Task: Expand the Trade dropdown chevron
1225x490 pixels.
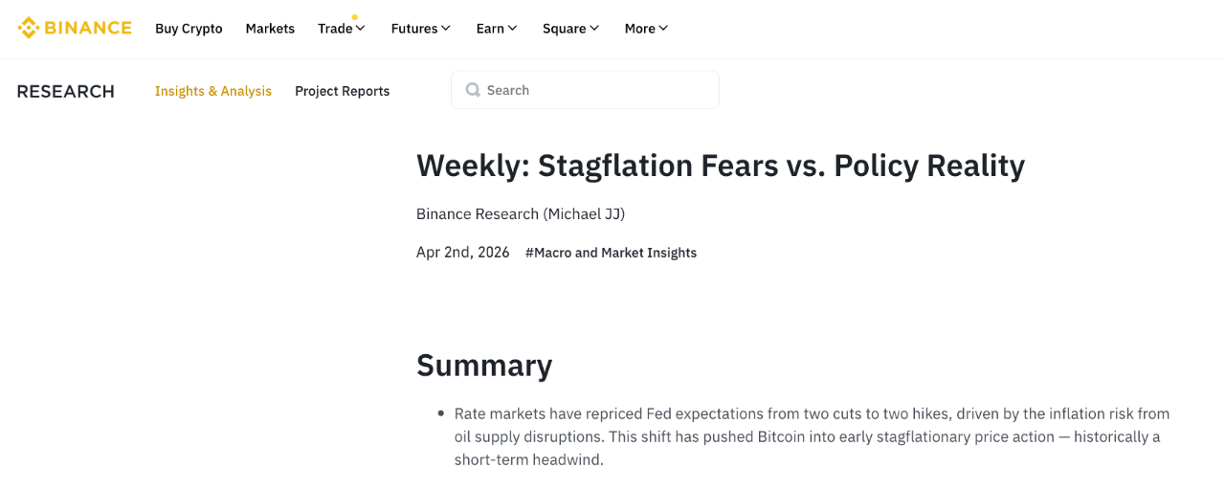Action: (361, 29)
